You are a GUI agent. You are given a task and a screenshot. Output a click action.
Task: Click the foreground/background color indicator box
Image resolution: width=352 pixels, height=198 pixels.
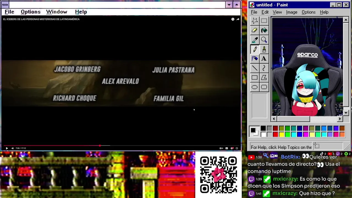point(254,131)
